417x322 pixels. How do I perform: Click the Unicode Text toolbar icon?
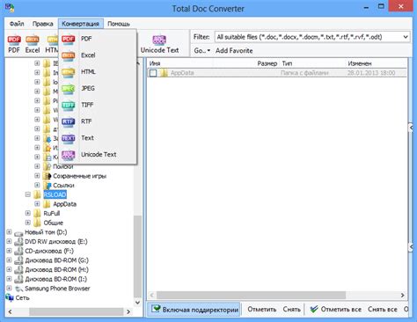[x=159, y=40]
